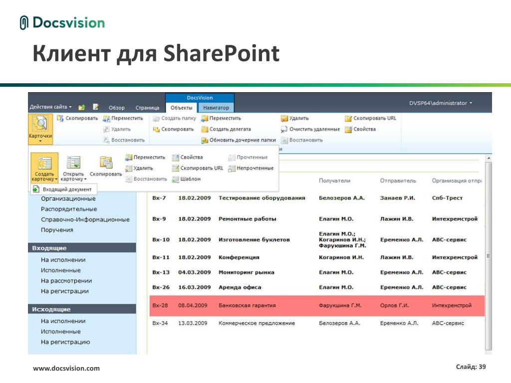Click the Шаблон icon
This screenshot has height=383, width=511.
176,179
